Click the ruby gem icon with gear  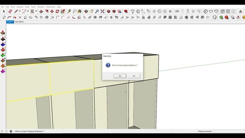click(126, 11)
